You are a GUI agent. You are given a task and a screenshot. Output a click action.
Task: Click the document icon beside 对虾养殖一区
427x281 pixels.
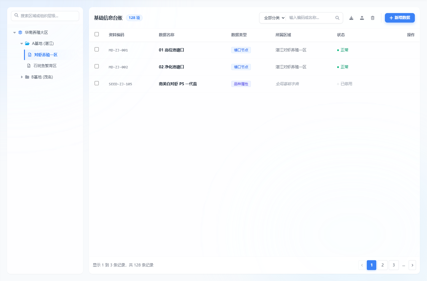pyautogui.click(x=30, y=55)
